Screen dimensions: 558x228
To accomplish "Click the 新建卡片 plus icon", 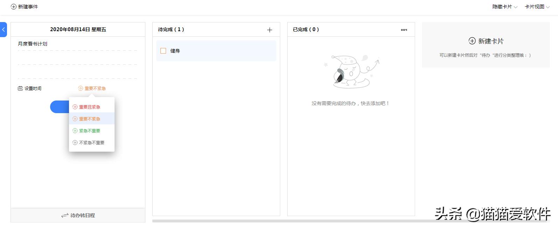I will 472,41.
